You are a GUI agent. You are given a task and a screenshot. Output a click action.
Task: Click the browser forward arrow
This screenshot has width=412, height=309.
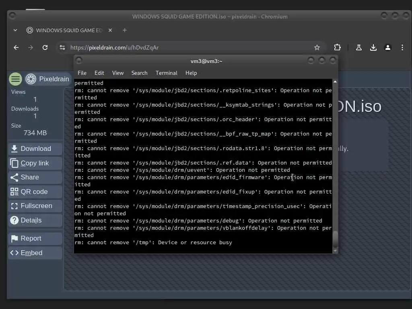[31, 47]
